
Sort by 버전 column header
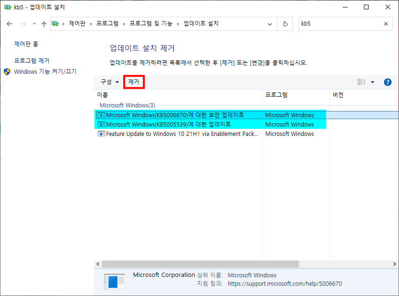363,95
